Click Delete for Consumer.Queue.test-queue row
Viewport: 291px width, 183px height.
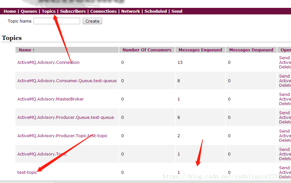click(x=285, y=85)
